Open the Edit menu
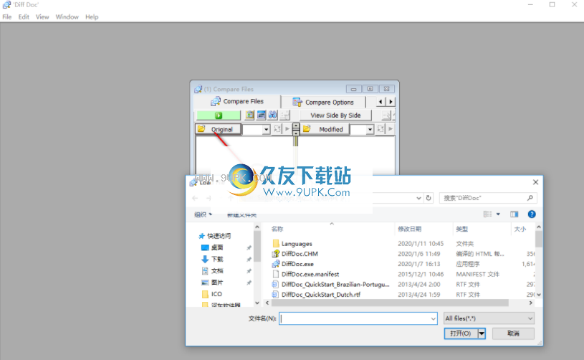This screenshot has width=584, height=360. coord(24,16)
